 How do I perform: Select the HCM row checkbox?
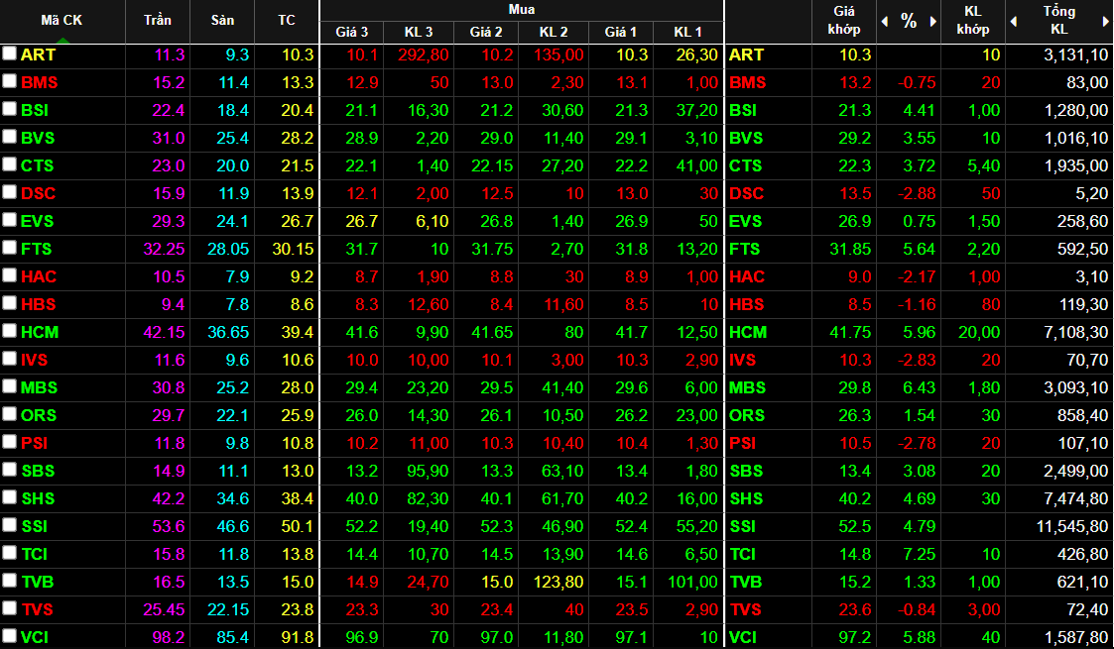[10, 331]
